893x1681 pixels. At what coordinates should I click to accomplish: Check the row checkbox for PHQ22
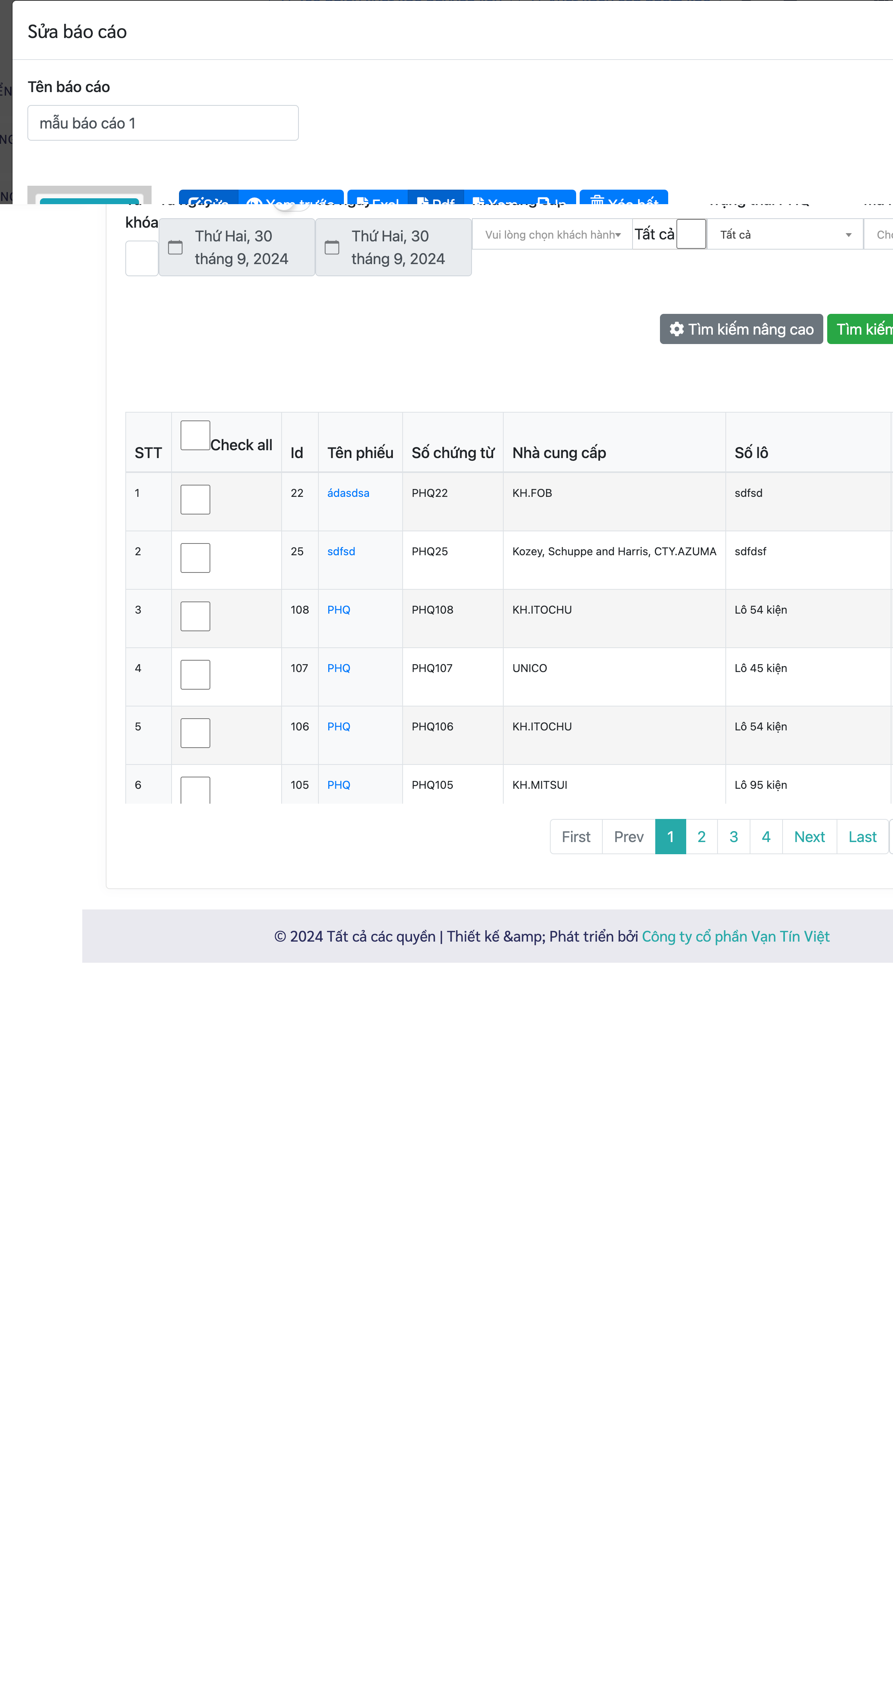pyautogui.click(x=195, y=499)
